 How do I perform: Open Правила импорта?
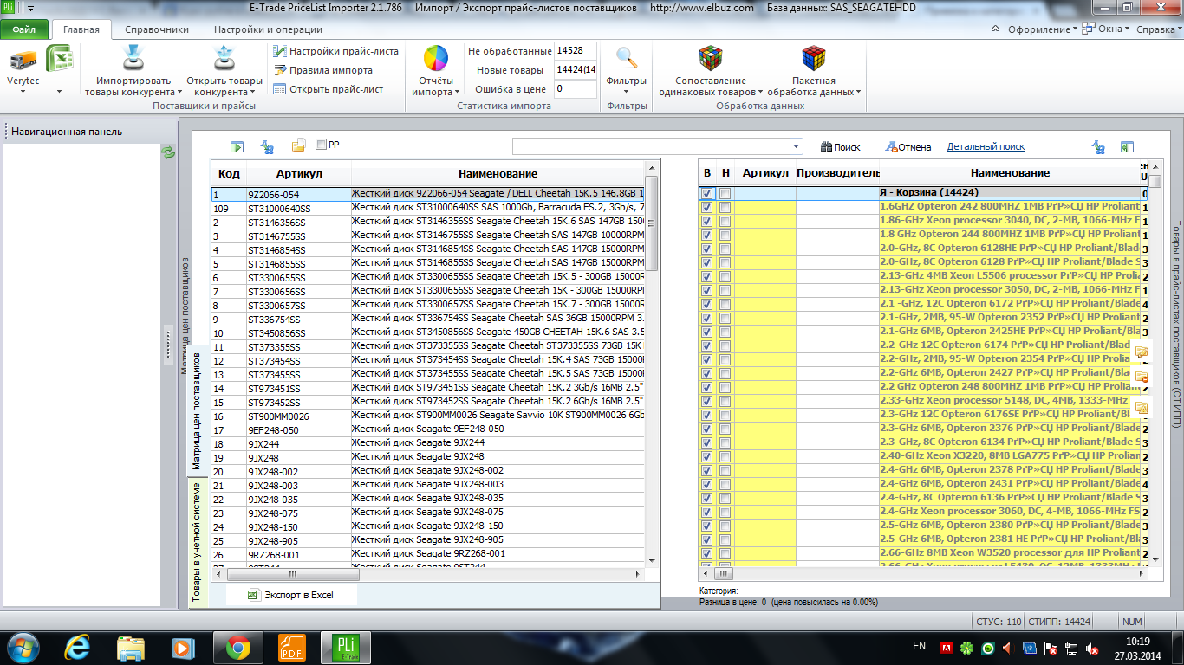coord(323,70)
